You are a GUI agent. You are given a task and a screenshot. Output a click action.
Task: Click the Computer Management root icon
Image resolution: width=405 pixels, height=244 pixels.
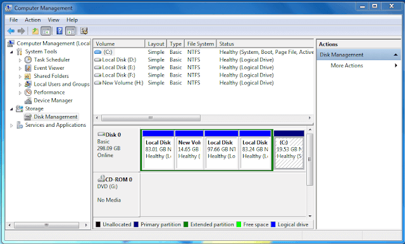coord(11,44)
